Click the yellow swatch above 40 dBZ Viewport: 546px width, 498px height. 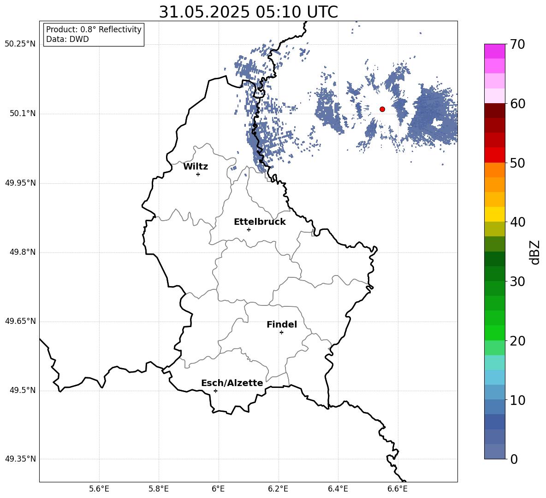(x=495, y=214)
